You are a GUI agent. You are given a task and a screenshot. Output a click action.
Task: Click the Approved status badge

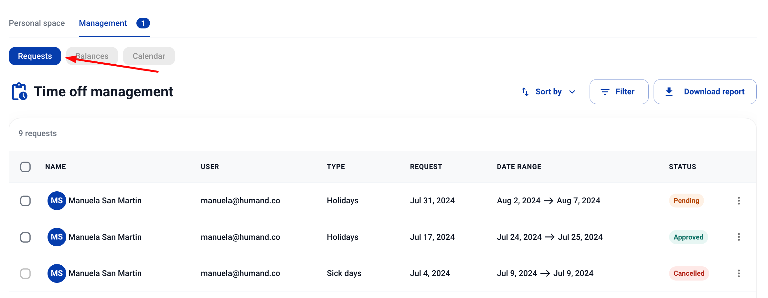[x=688, y=237]
